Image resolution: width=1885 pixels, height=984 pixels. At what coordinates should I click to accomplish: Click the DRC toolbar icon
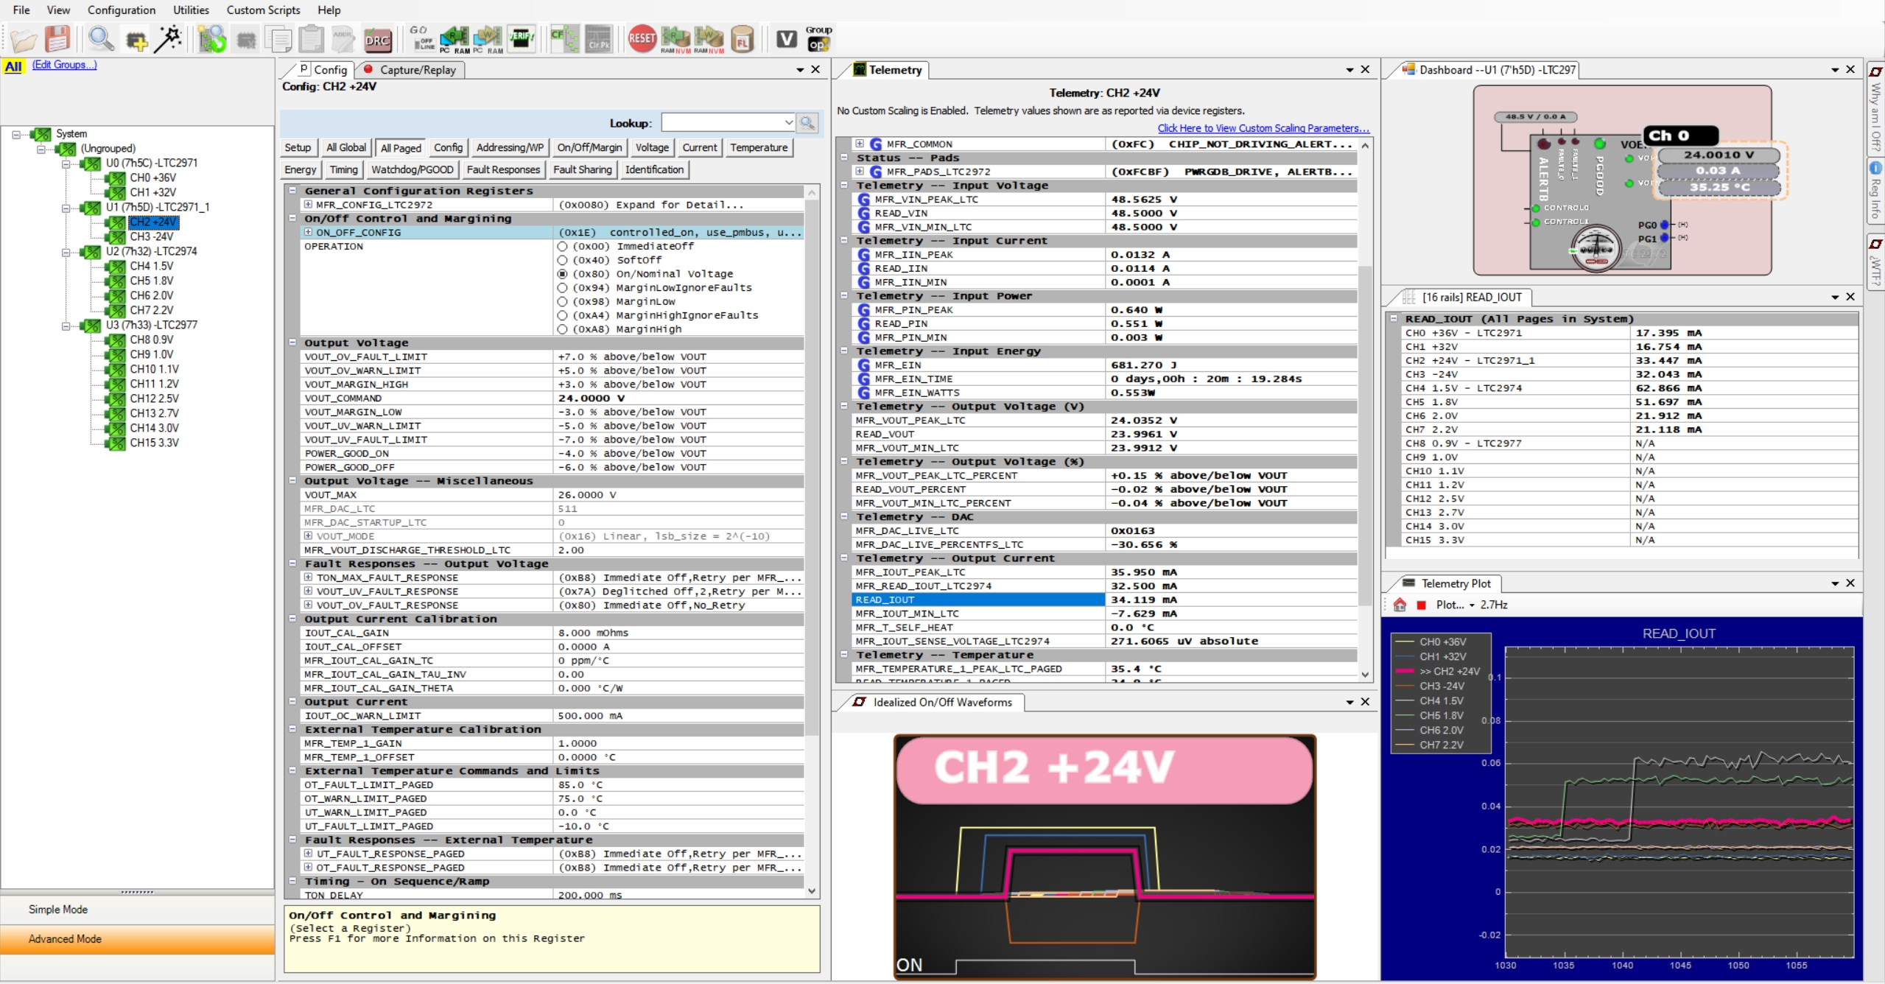(377, 40)
